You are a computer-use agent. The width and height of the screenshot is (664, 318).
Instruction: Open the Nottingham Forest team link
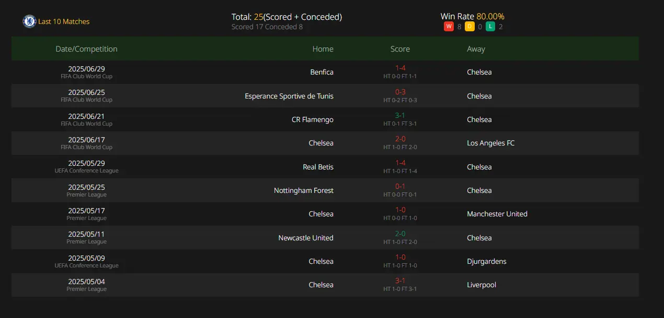point(304,190)
